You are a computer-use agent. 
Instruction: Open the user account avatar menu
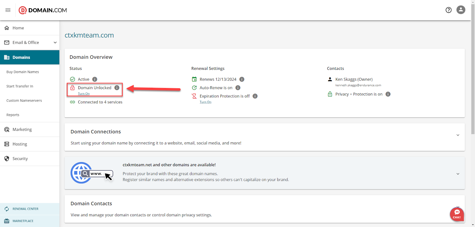point(461,10)
